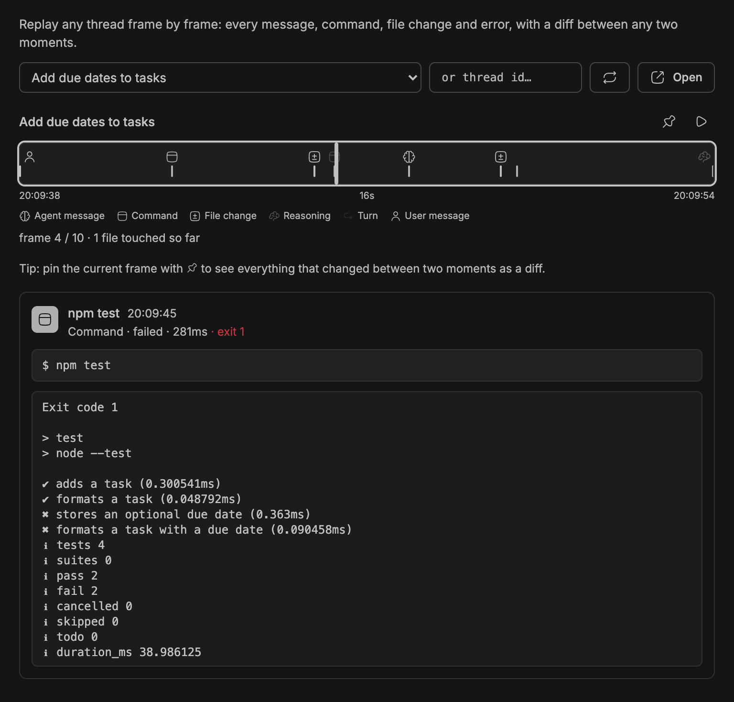This screenshot has width=734, height=702.
Task: Select the File change marker just before the playhead
Action: click(x=314, y=157)
